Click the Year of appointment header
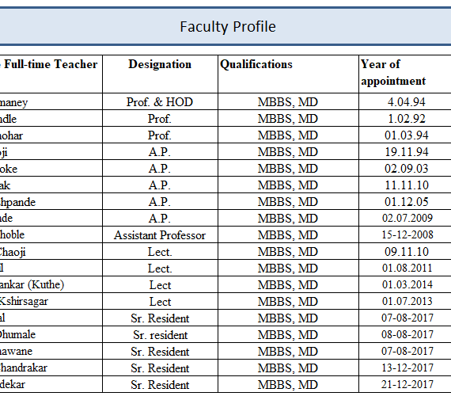451x400 pixels. point(405,74)
